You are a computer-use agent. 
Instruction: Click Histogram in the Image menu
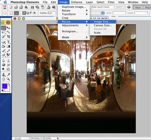point(74,31)
